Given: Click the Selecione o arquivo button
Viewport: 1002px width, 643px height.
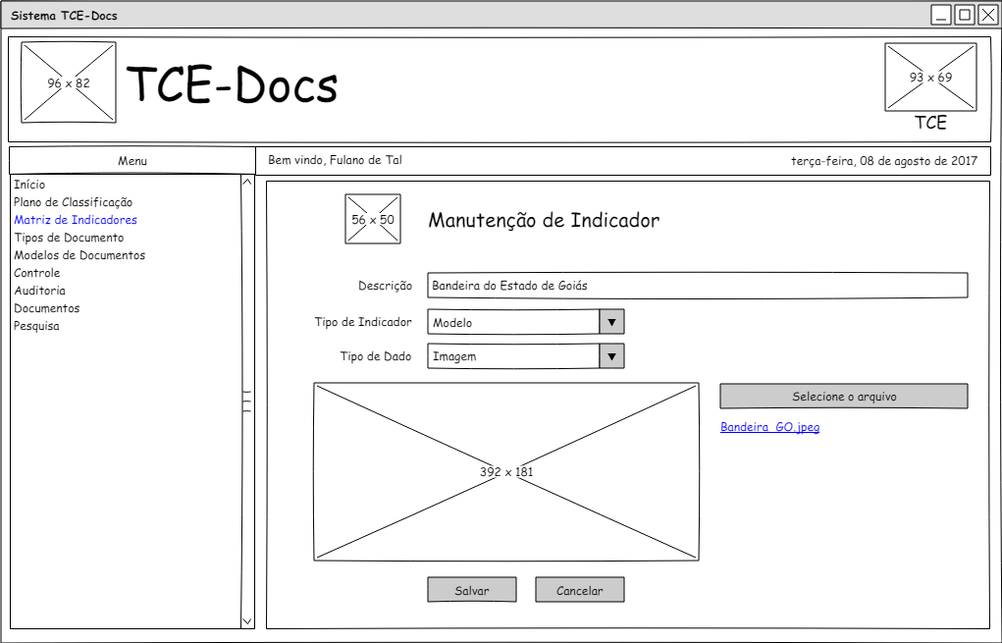Looking at the screenshot, I should pyautogui.click(x=843, y=397).
